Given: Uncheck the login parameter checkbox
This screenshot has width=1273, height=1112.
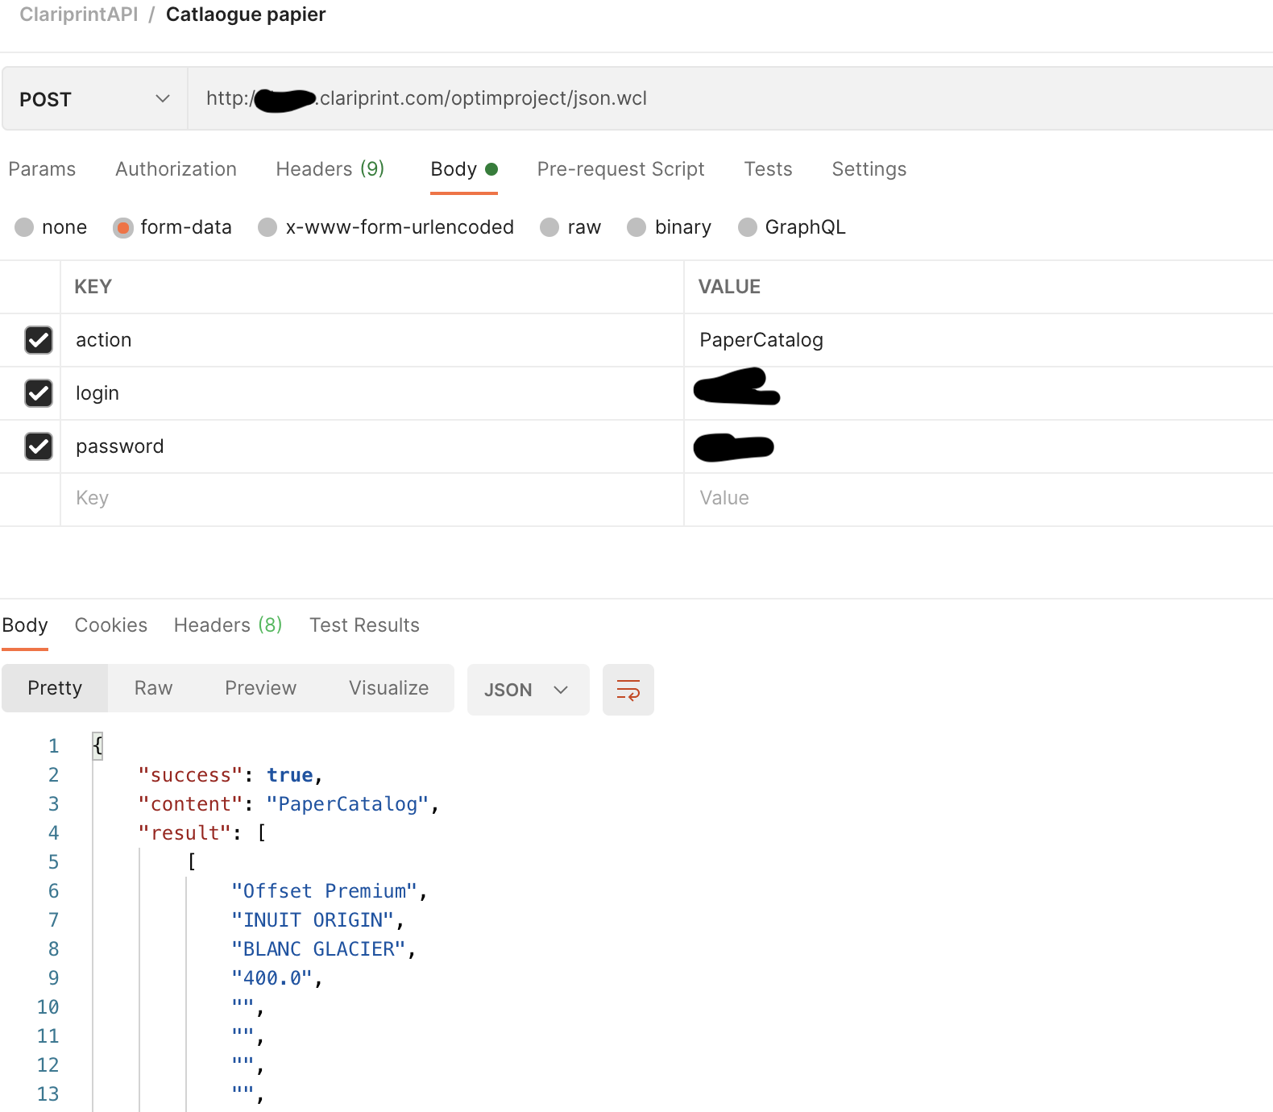Looking at the screenshot, I should [x=39, y=393].
